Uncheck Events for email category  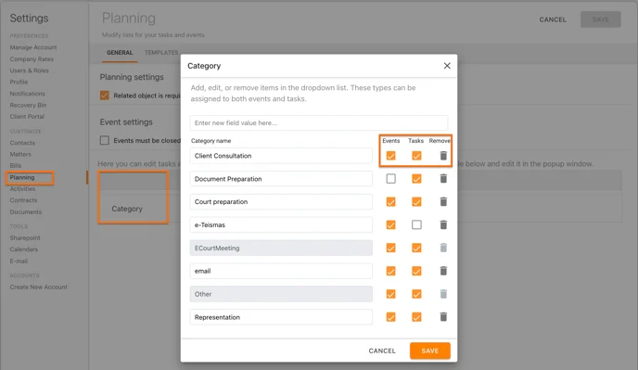pos(391,271)
